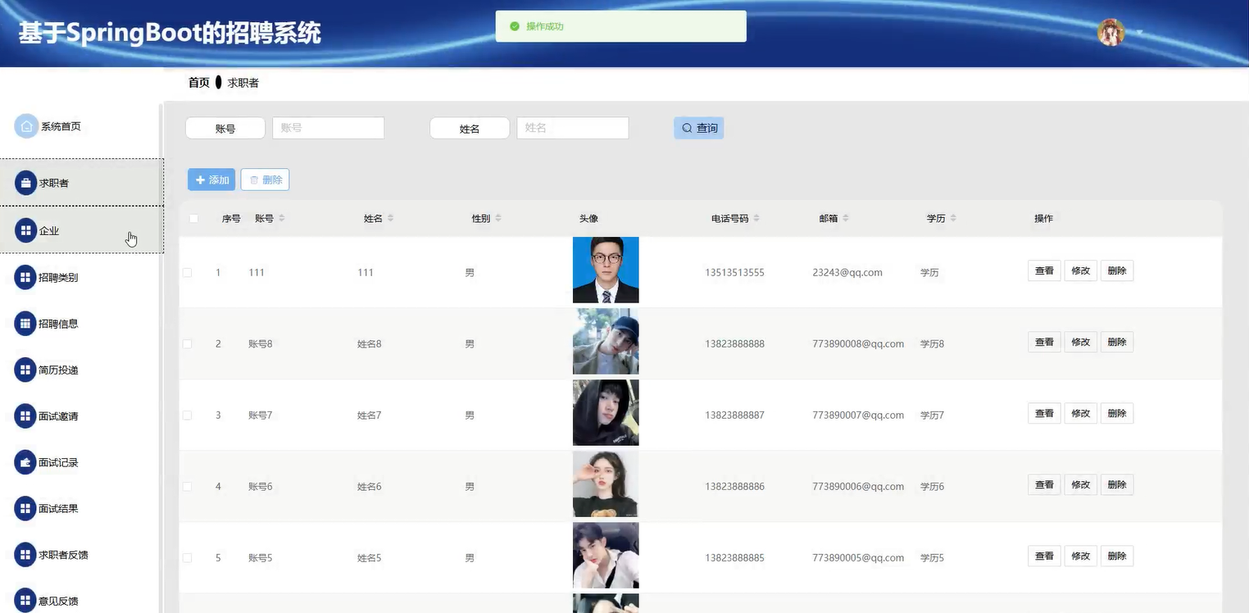The height and width of the screenshot is (613, 1249).
Task: Click the email 773890008@qq.com cell
Action: [858, 343]
